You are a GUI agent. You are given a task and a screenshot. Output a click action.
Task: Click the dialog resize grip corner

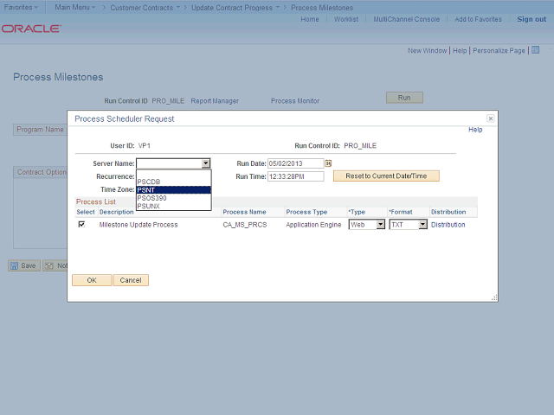pyautogui.click(x=494, y=297)
